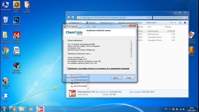Select the Reg Organizer installer taskbar button
Image resolution: width=199 pixels, height=112 pixels.
(x=40, y=109)
